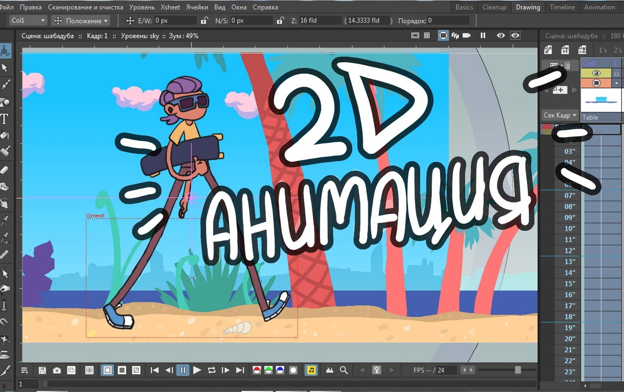This screenshot has height=392, width=624.
Task: Open the Xsheet menu
Action: coord(170,7)
